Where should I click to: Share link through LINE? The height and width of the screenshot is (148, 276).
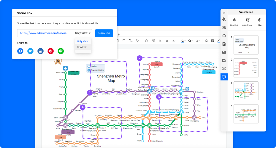pyautogui.click(x=61, y=51)
